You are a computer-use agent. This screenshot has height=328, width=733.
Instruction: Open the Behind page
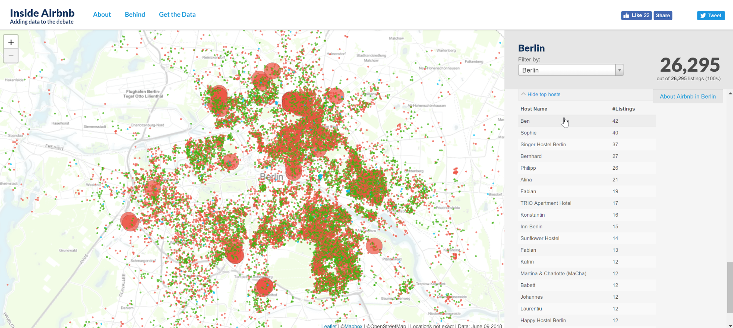click(135, 15)
